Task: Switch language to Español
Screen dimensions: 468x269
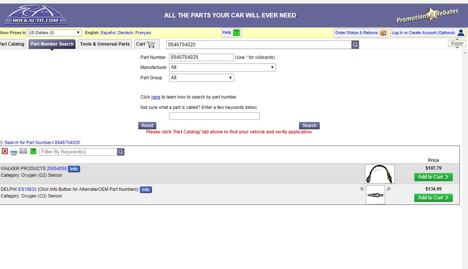Action: tap(108, 33)
